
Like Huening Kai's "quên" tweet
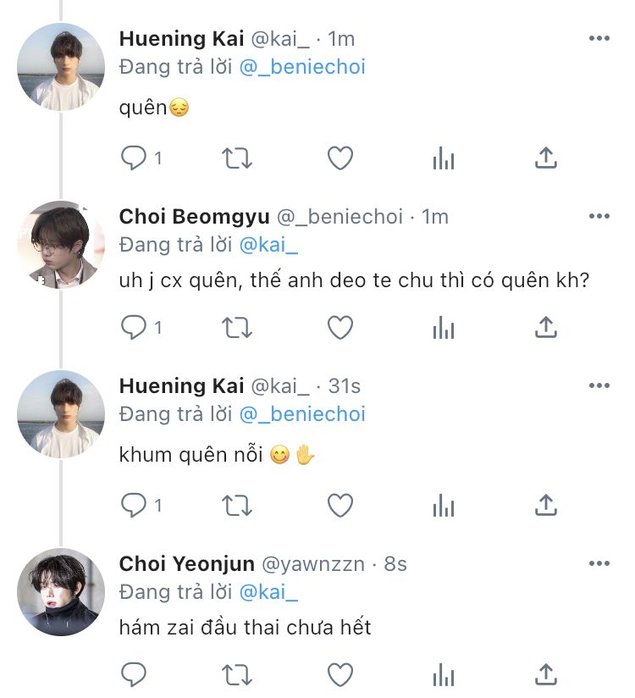(x=340, y=158)
